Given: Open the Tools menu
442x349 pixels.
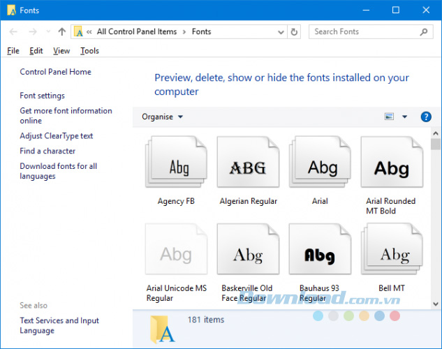Looking at the screenshot, I should pos(89,51).
